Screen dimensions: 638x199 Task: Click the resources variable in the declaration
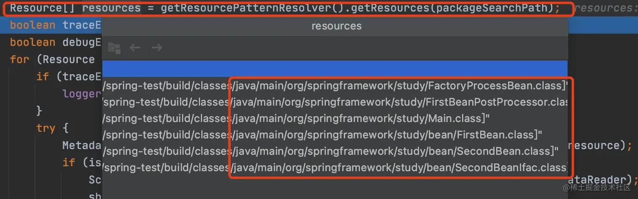(x=111, y=8)
